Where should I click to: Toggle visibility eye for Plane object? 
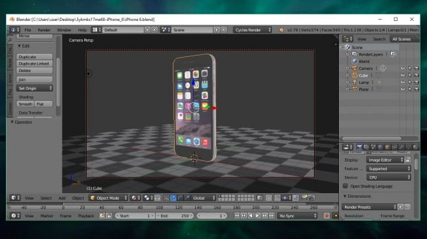[403, 89]
